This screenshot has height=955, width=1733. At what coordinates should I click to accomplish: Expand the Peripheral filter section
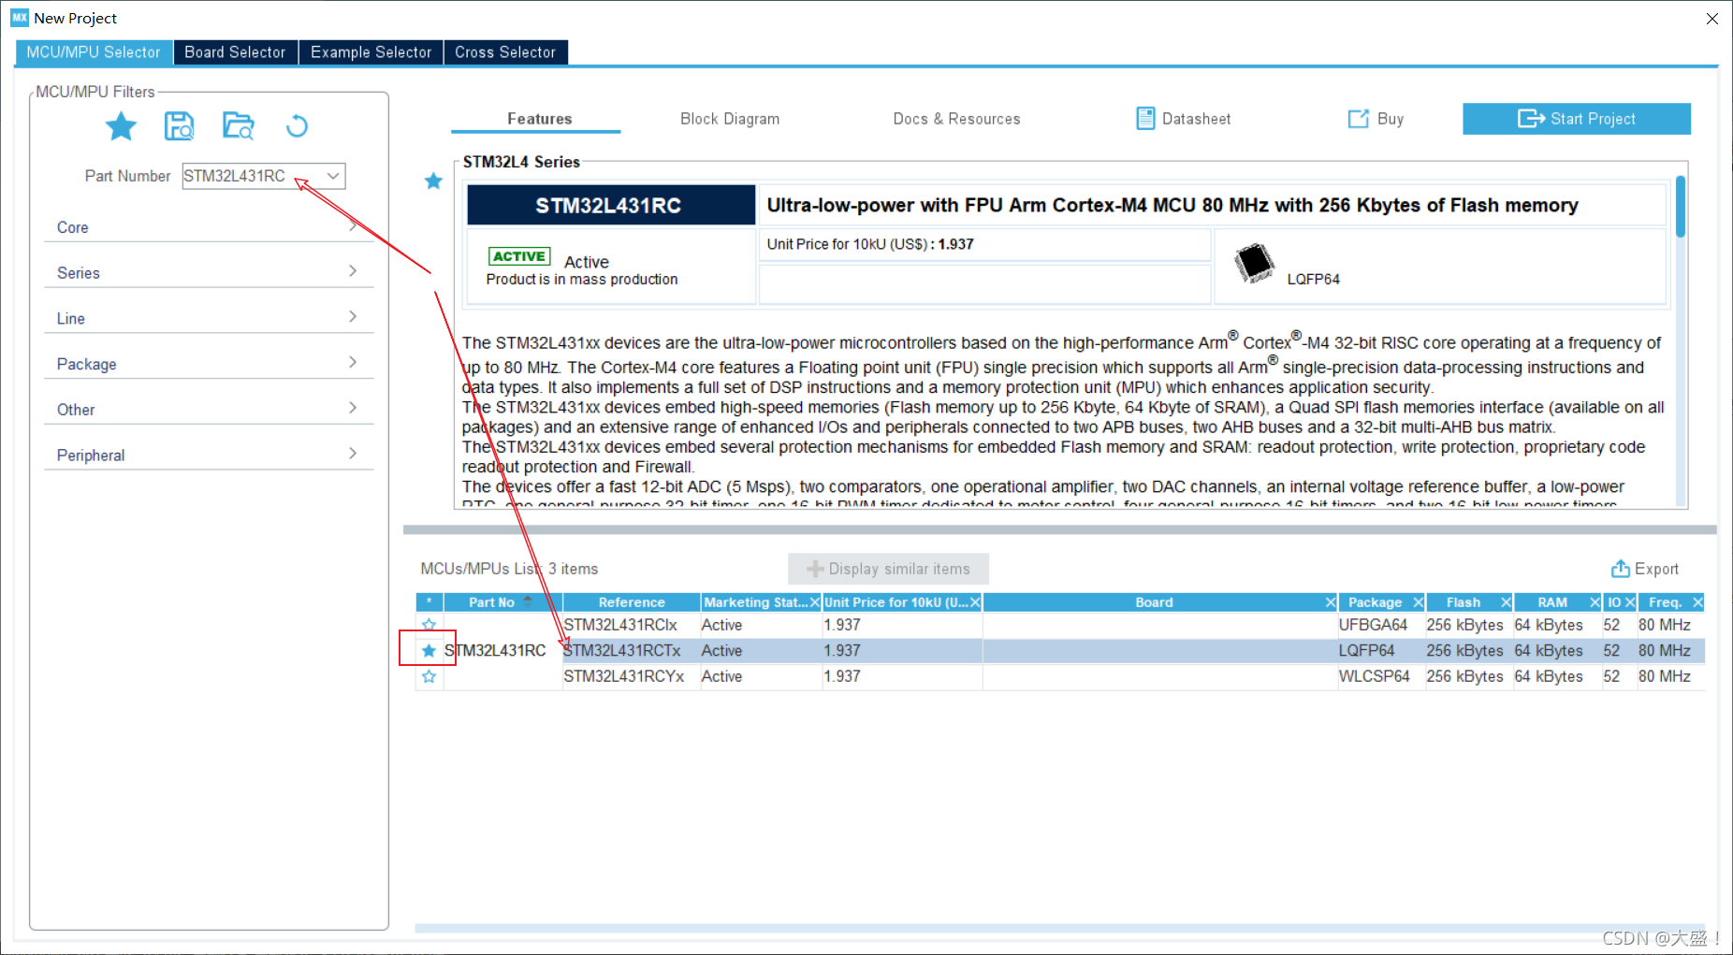point(209,455)
